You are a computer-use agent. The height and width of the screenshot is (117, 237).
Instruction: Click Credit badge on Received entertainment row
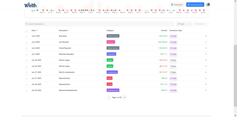tap(173, 90)
